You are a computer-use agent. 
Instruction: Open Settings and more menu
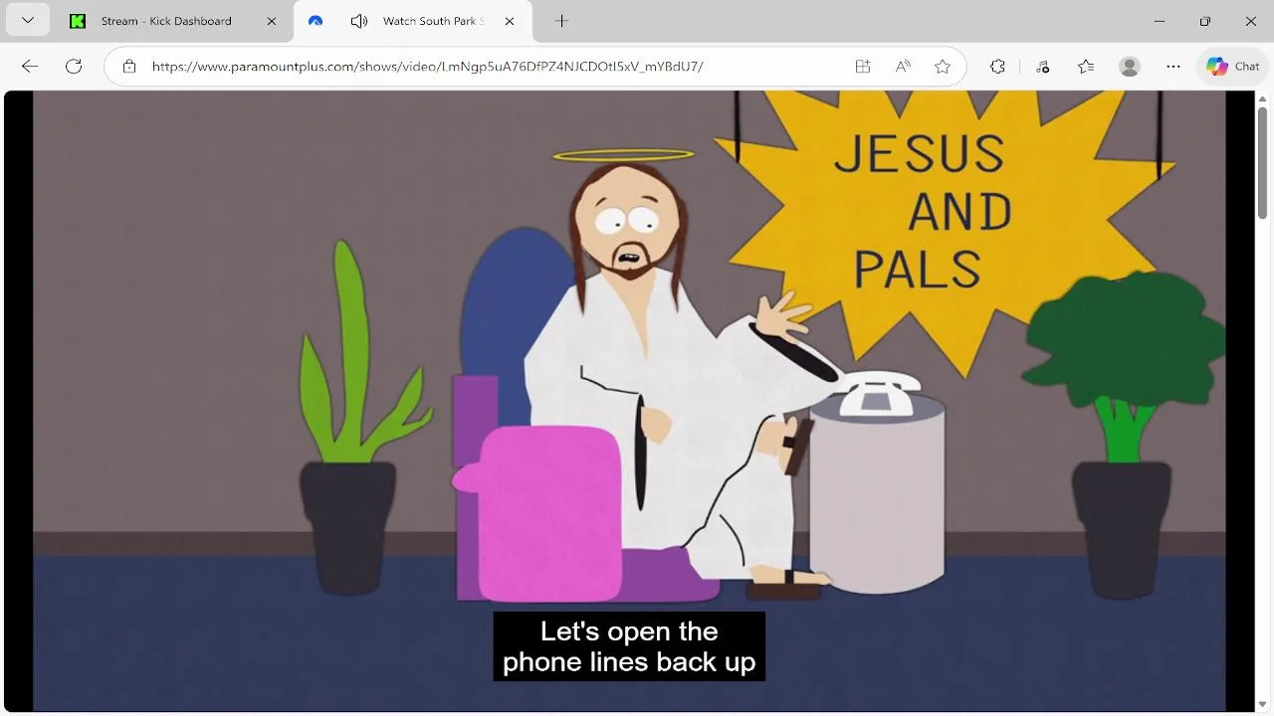(x=1173, y=67)
